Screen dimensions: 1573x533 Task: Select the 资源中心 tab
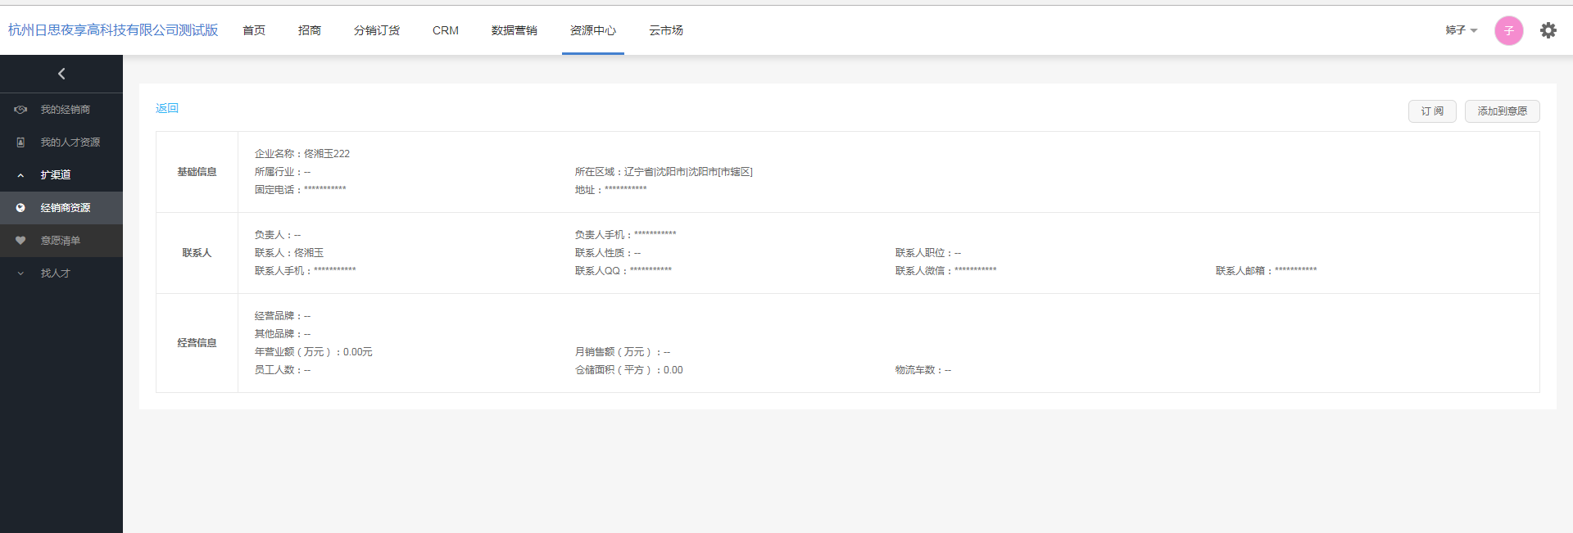[x=593, y=30]
